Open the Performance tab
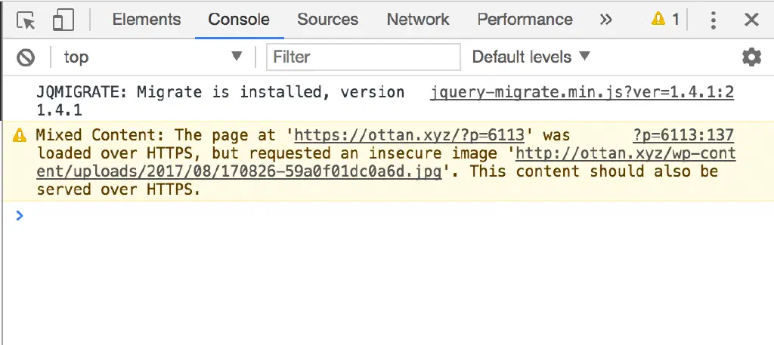Image resolution: width=774 pixels, height=345 pixels. (525, 20)
